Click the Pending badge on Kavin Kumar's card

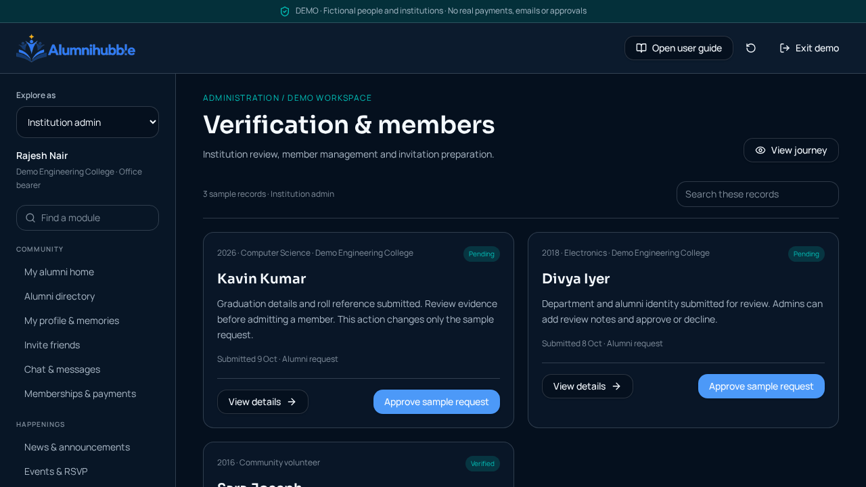pos(482,254)
